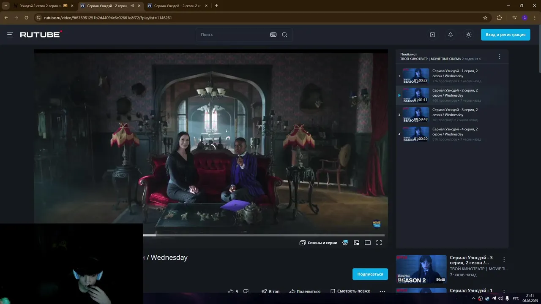Open video quality settings gear

pyautogui.click(x=345, y=243)
